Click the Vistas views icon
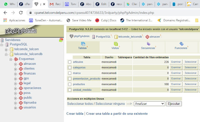200x122 pixels. tap(116, 44)
